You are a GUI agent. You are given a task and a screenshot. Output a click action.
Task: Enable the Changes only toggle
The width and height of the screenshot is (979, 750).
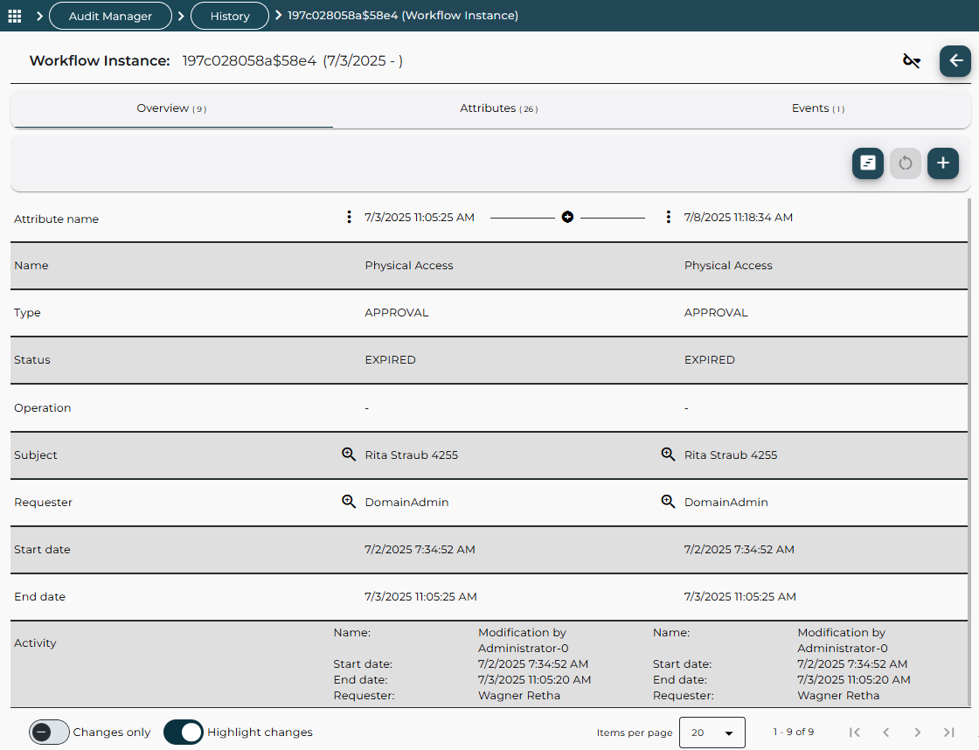coord(49,732)
